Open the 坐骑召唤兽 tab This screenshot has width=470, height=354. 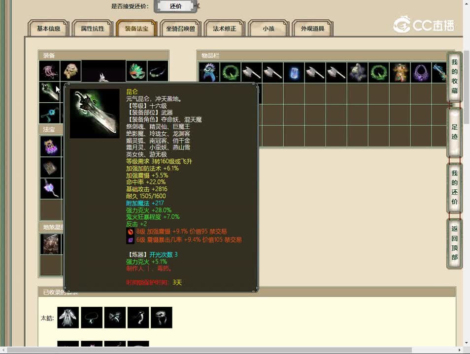coord(181,29)
